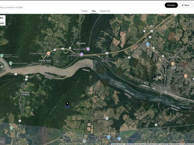Click Maryland Heights Trailhead green marker

coord(2,56)
